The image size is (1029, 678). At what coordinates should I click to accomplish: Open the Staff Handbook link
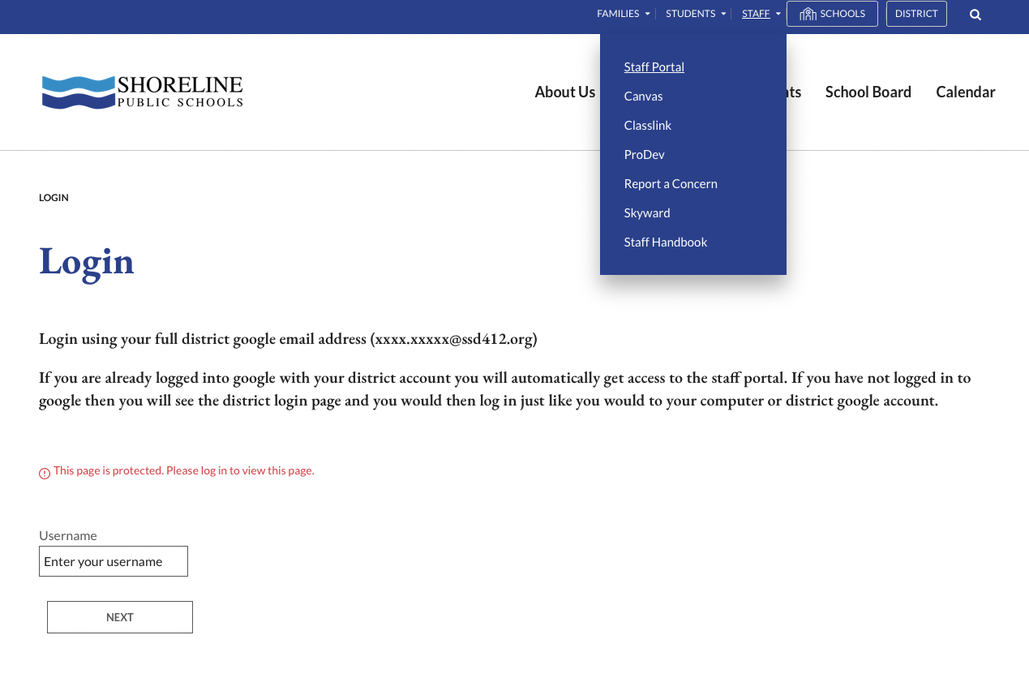(666, 242)
